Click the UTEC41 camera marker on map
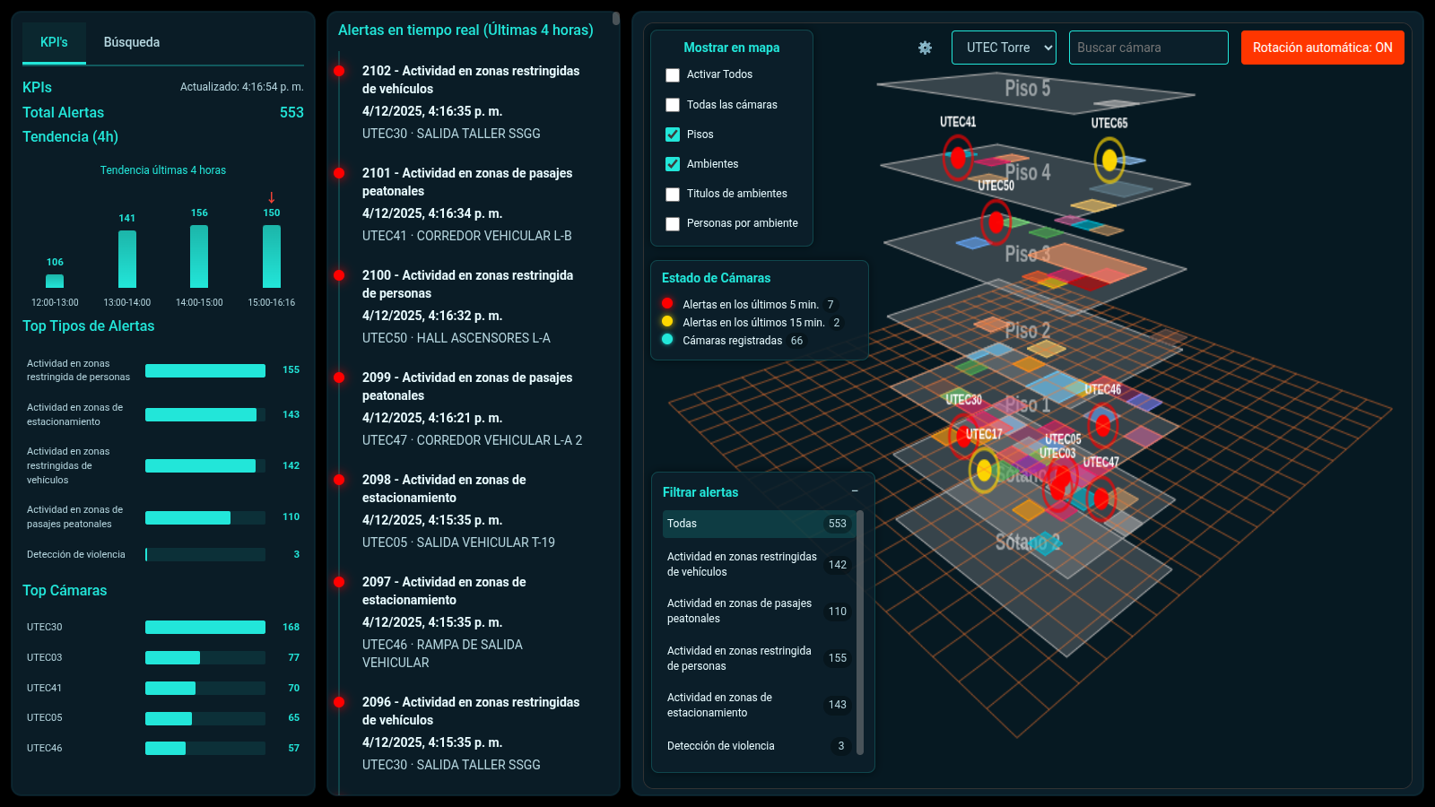Image resolution: width=1435 pixels, height=807 pixels. (x=958, y=158)
